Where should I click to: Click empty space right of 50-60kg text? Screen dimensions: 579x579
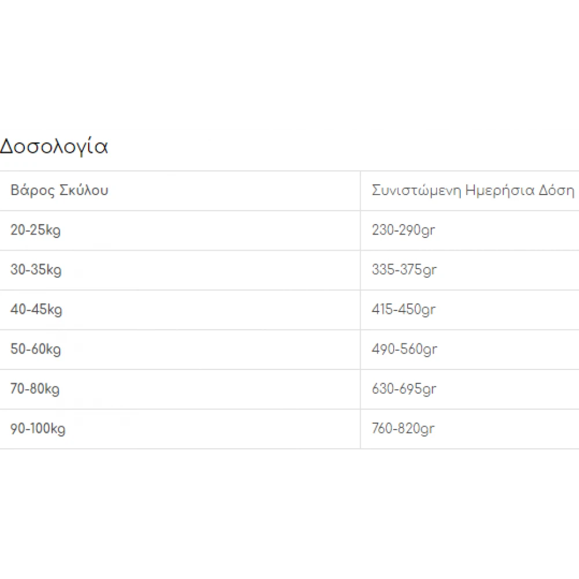(208, 349)
